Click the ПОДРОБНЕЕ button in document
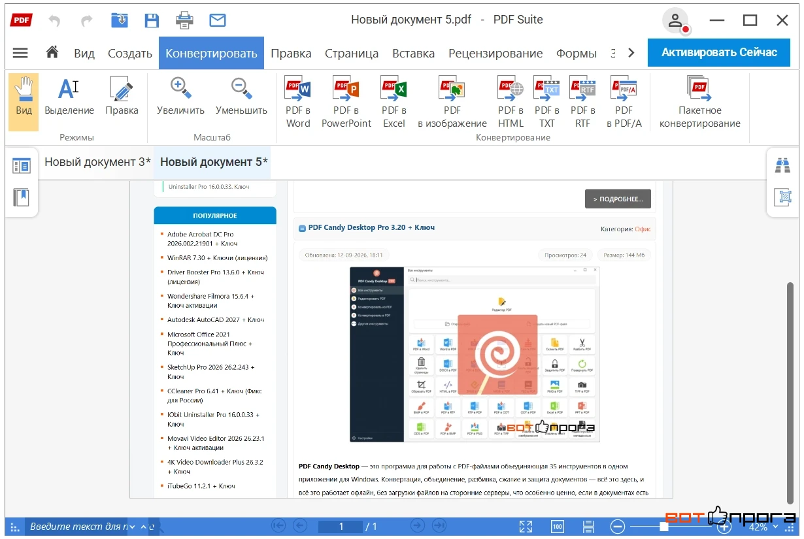Screen dimensions: 804x539 pos(618,199)
